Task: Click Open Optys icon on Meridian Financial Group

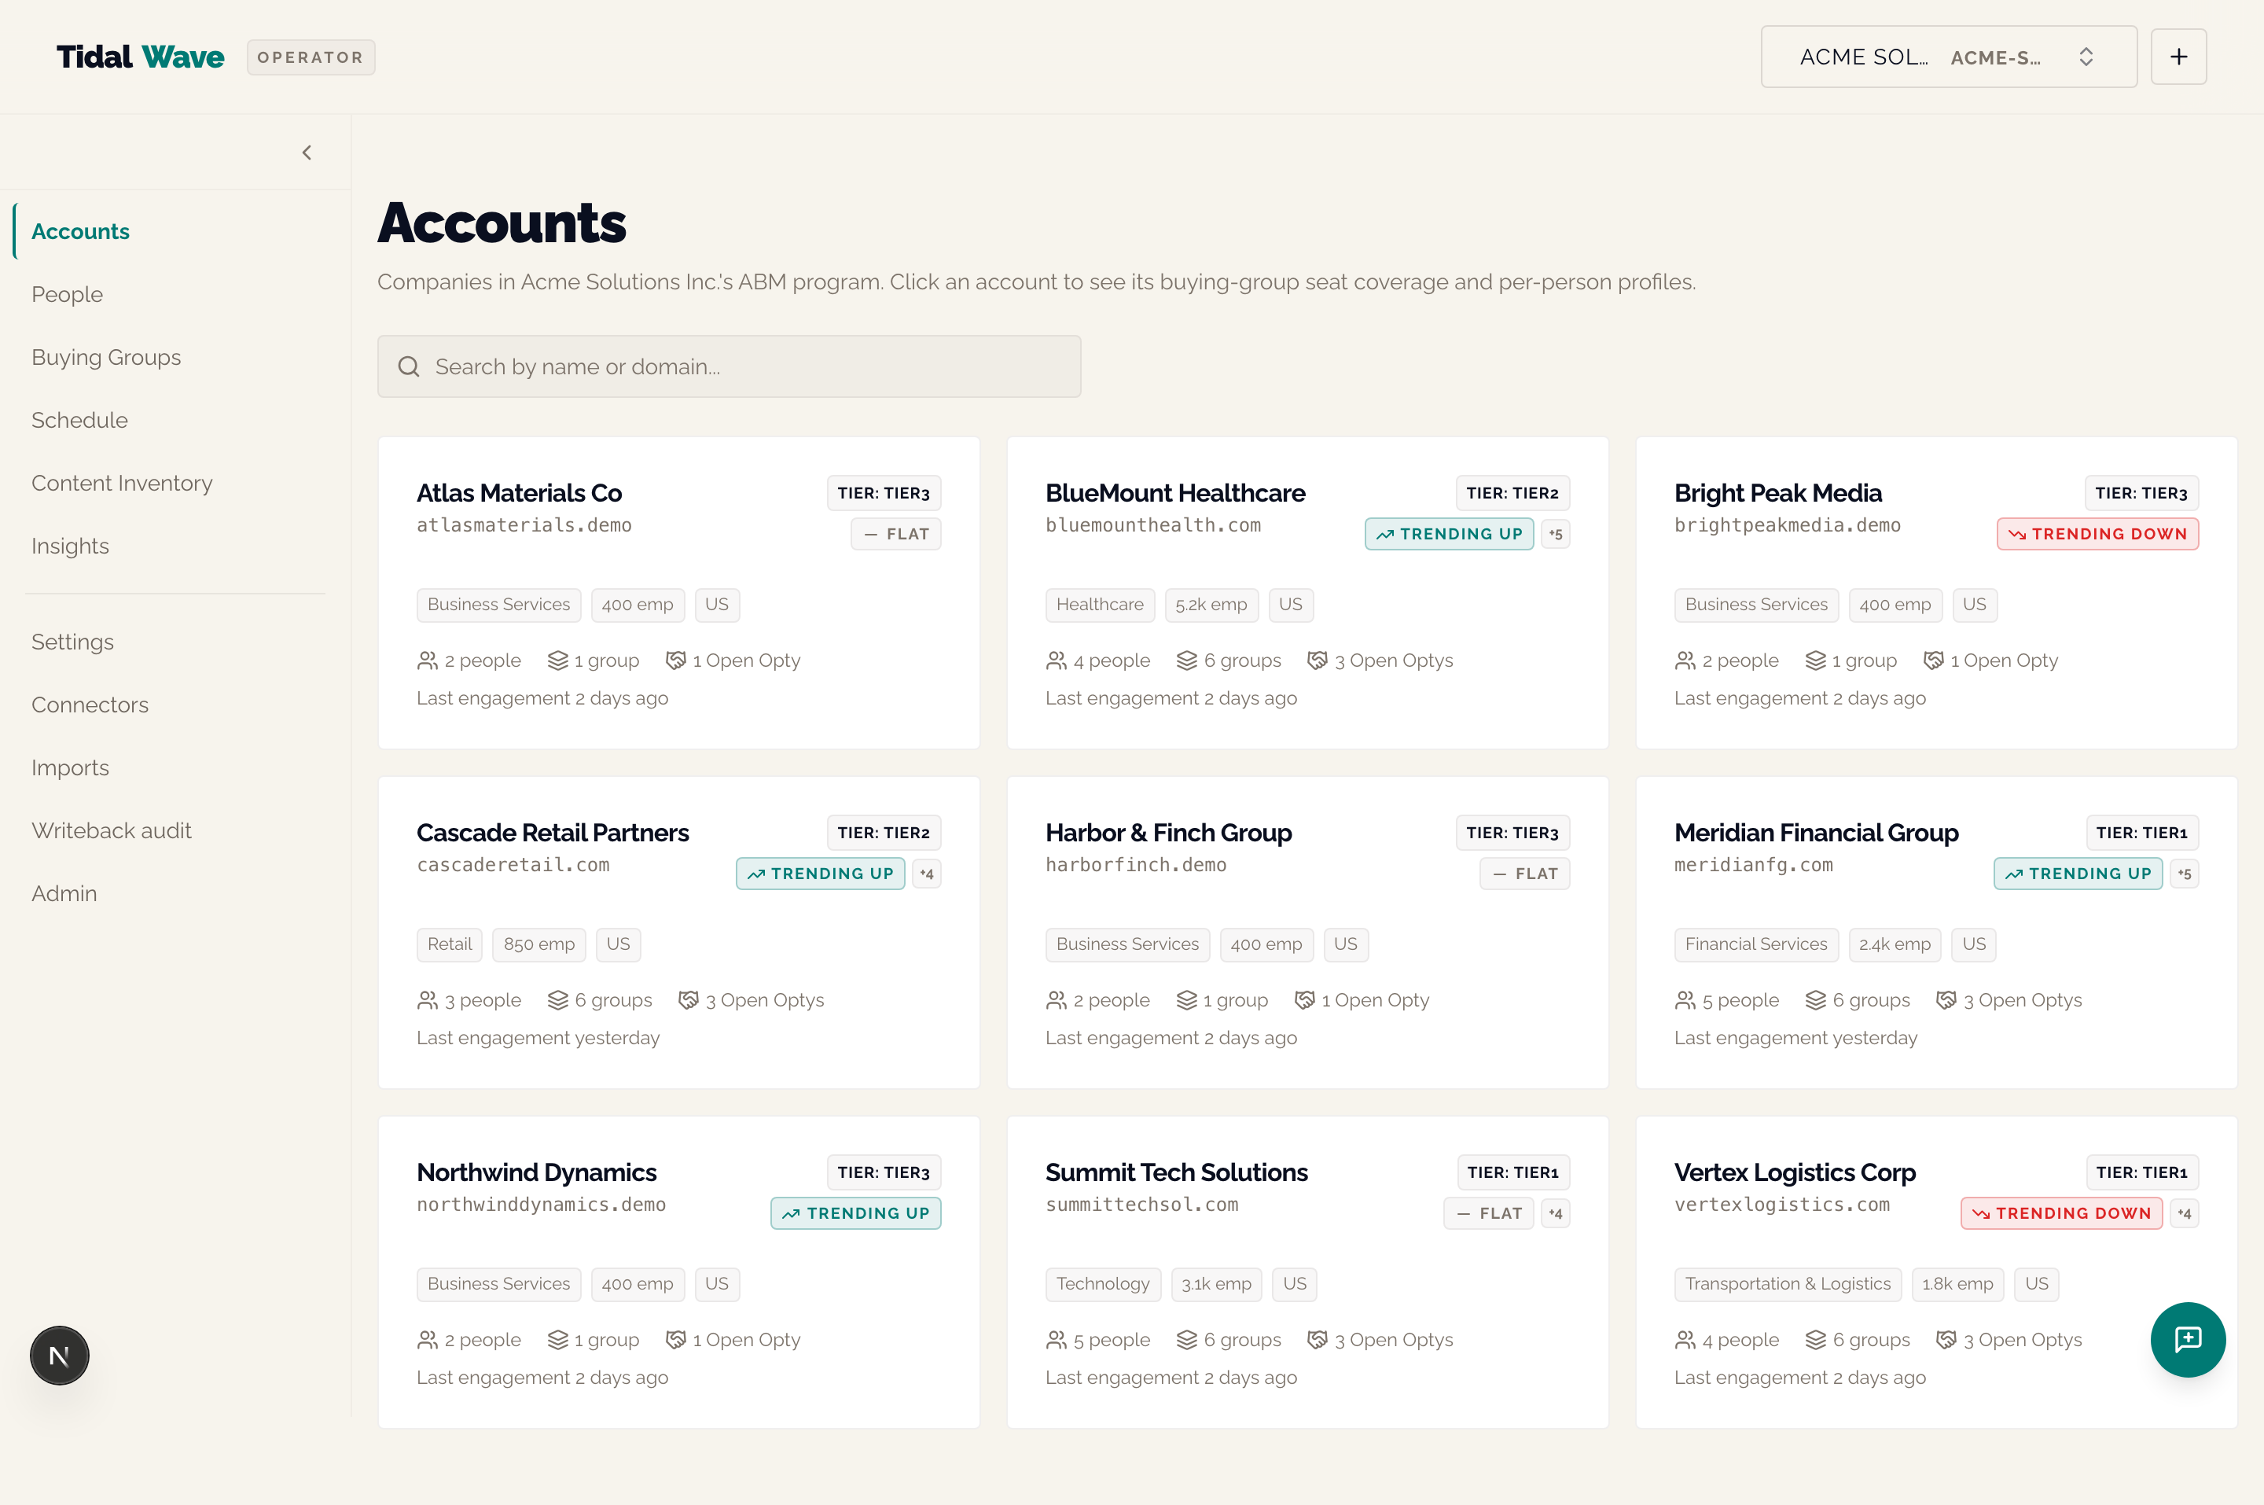Action: [x=1946, y=1000]
